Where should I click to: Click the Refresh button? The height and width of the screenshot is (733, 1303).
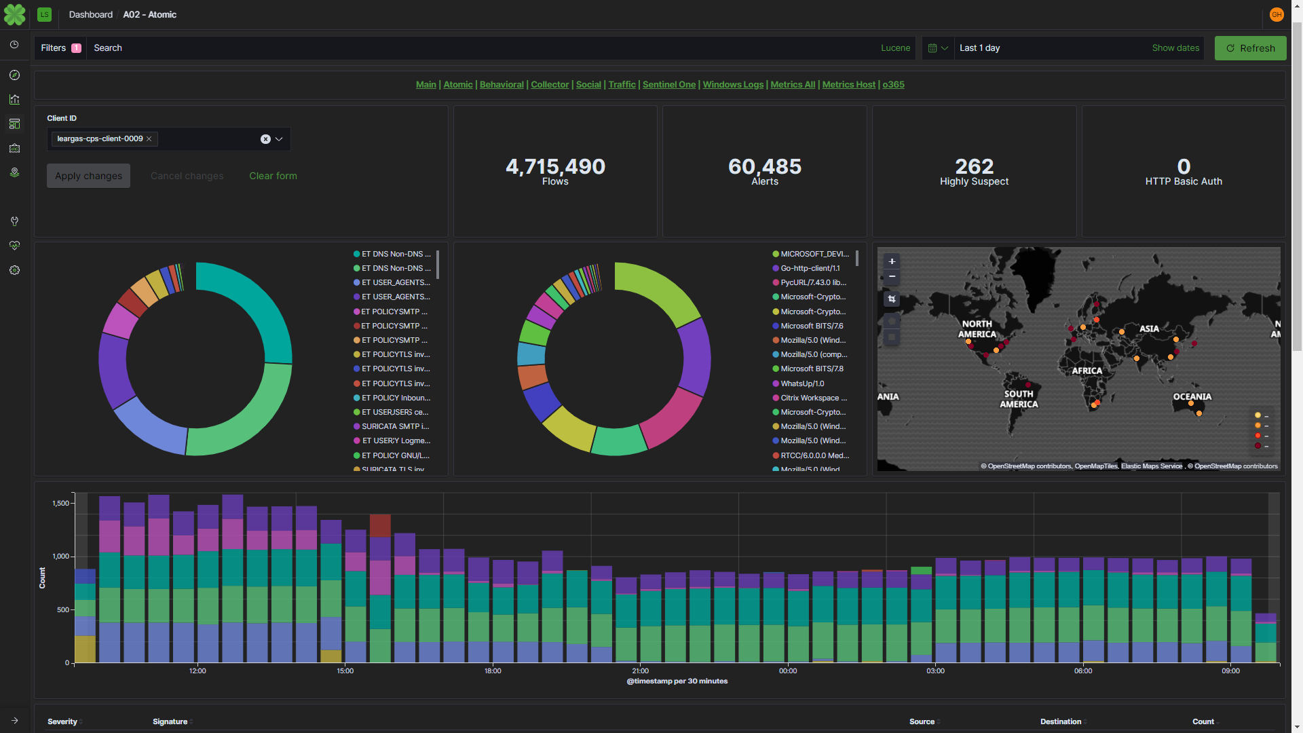1250,48
